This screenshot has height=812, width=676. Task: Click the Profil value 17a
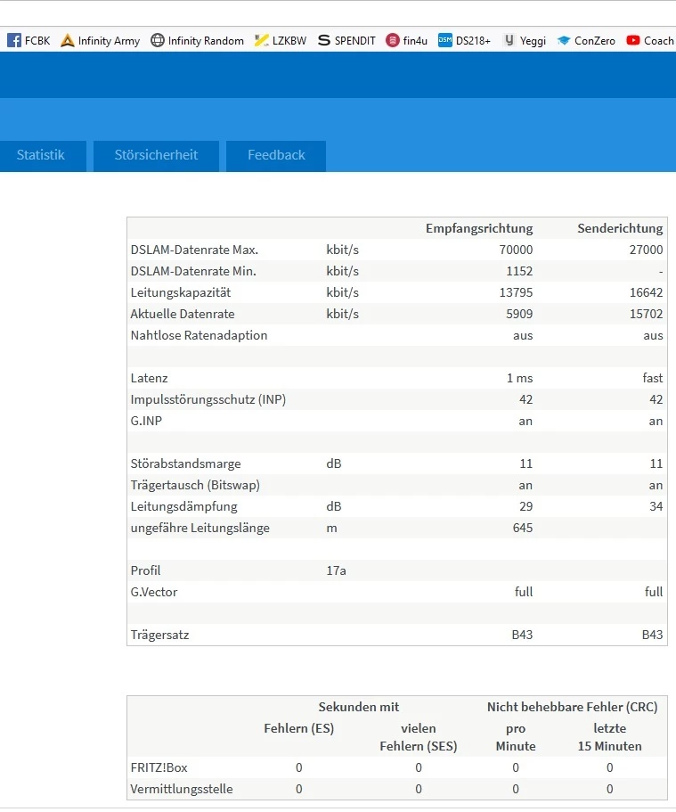click(x=336, y=570)
